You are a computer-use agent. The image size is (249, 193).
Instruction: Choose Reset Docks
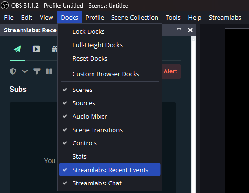[x=110, y=59]
